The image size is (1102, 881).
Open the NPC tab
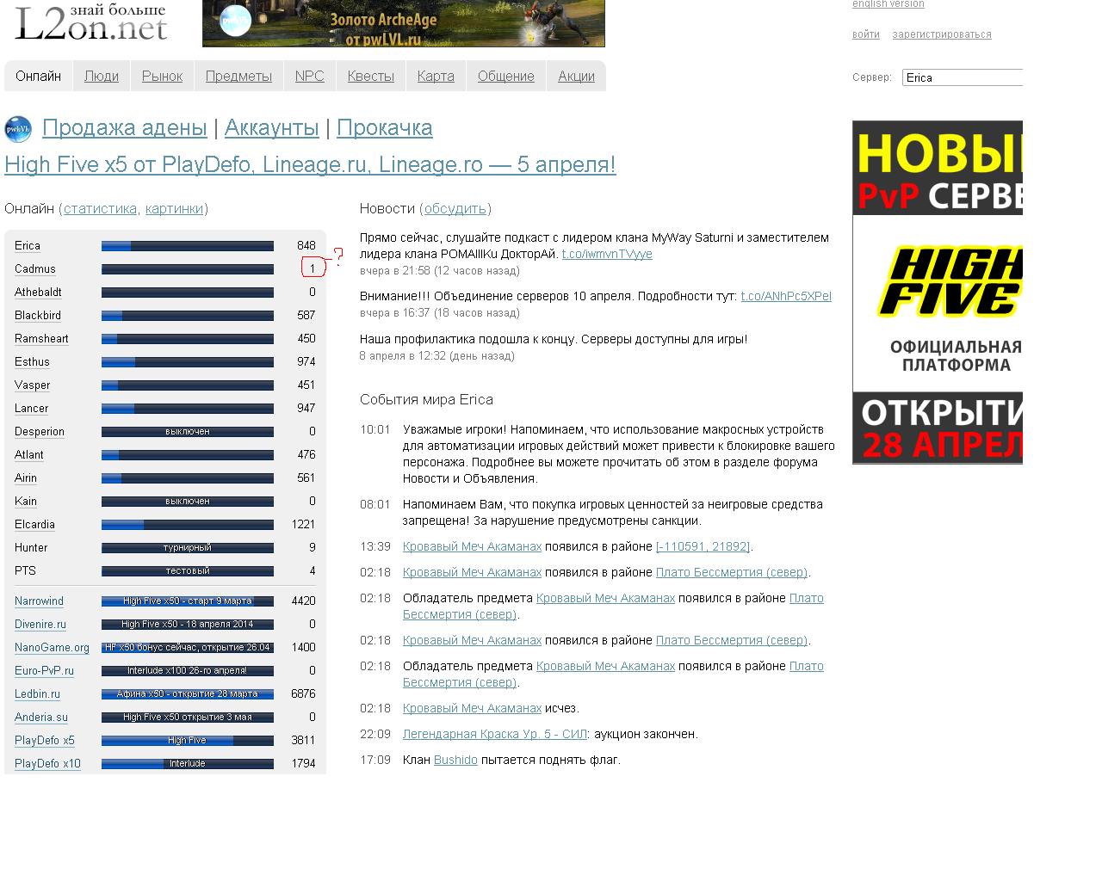[x=310, y=76]
